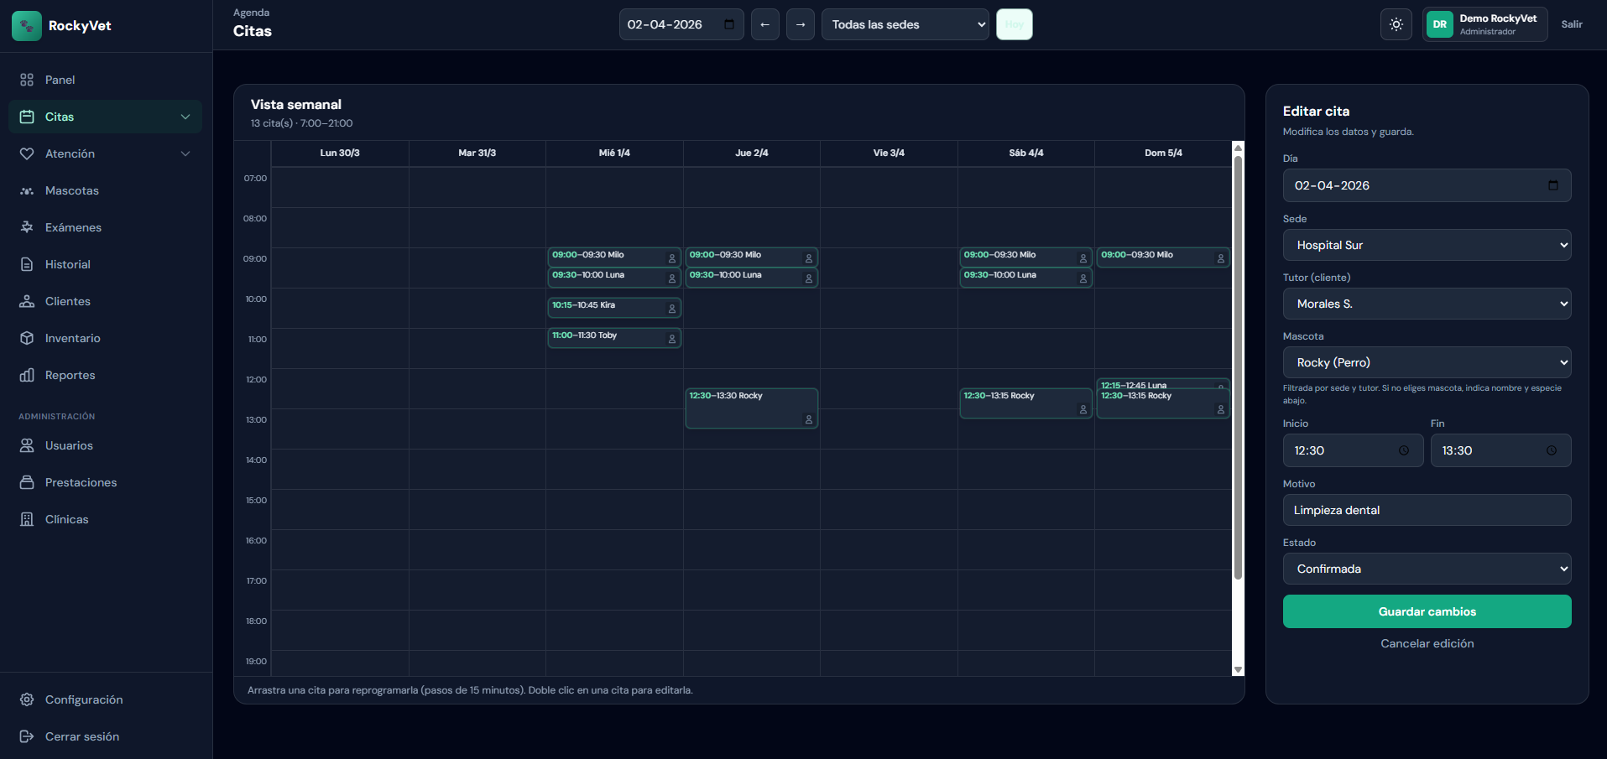This screenshot has width=1607, height=759.
Task: Click the Guardar cambios button
Action: [x=1427, y=611]
